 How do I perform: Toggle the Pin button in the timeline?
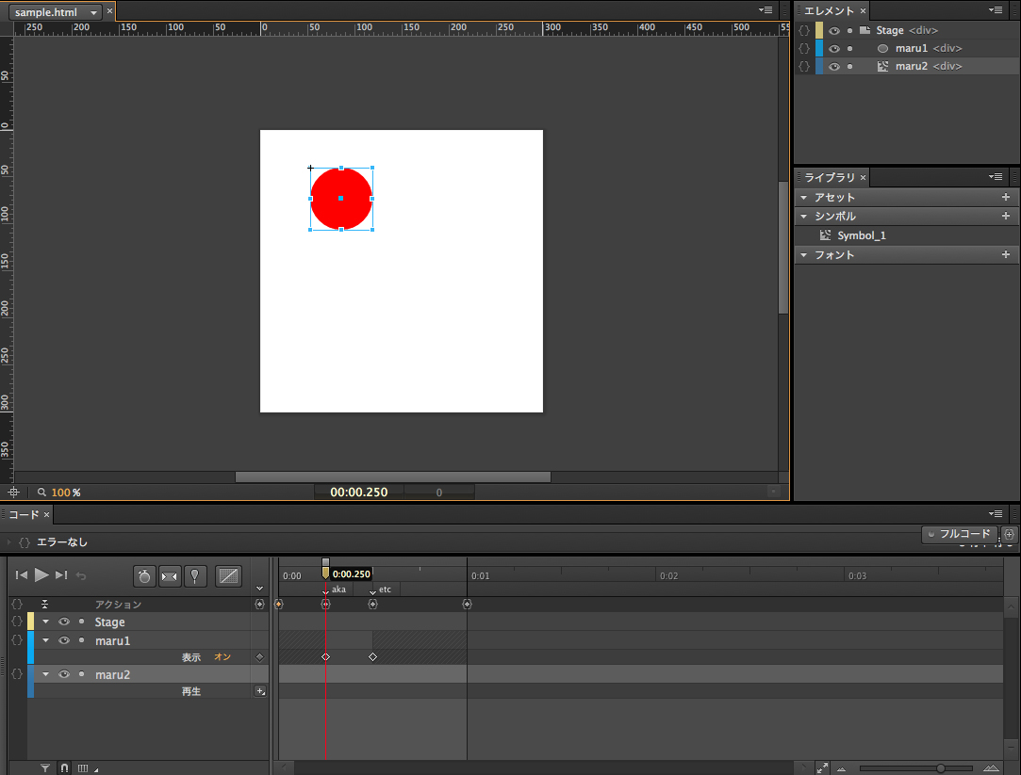pos(195,576)
